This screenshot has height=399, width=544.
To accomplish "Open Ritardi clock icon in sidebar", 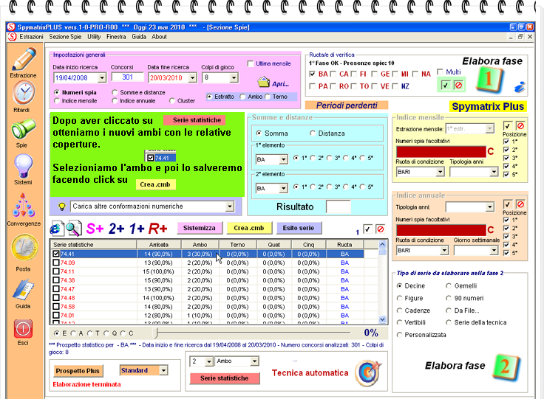I will [x=24, y=92].
